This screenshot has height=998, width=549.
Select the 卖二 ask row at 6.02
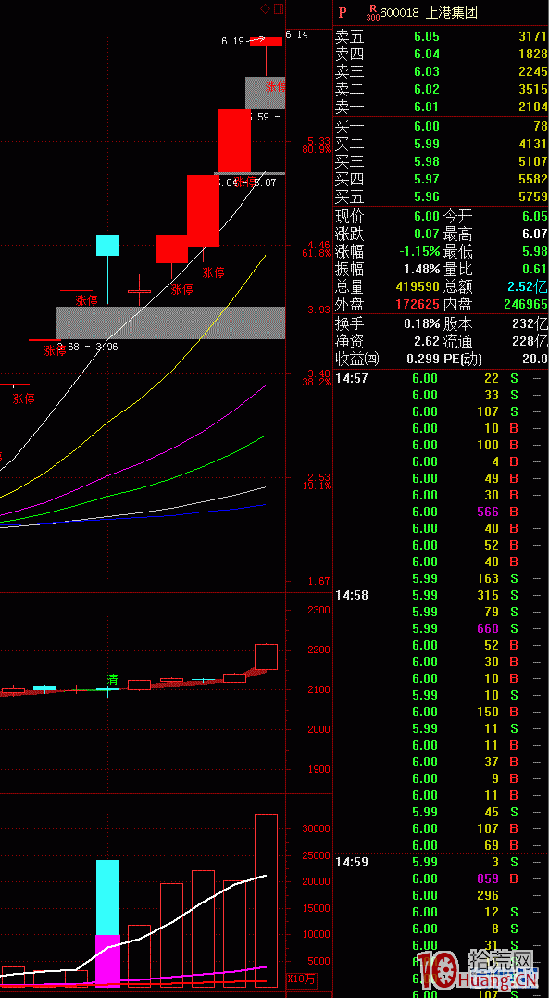tap(441, 89)
